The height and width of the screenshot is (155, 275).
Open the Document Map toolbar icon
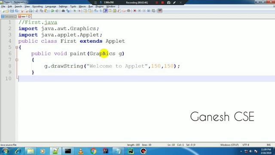115,11
